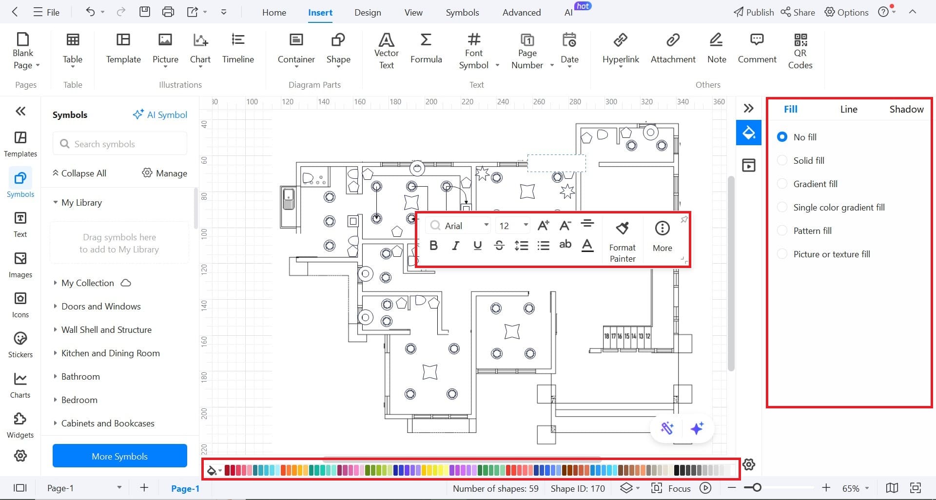The width and height of the screenshot is (936, 500).
Task: Apply strikethrough formatting
Action: click(499, 246)
